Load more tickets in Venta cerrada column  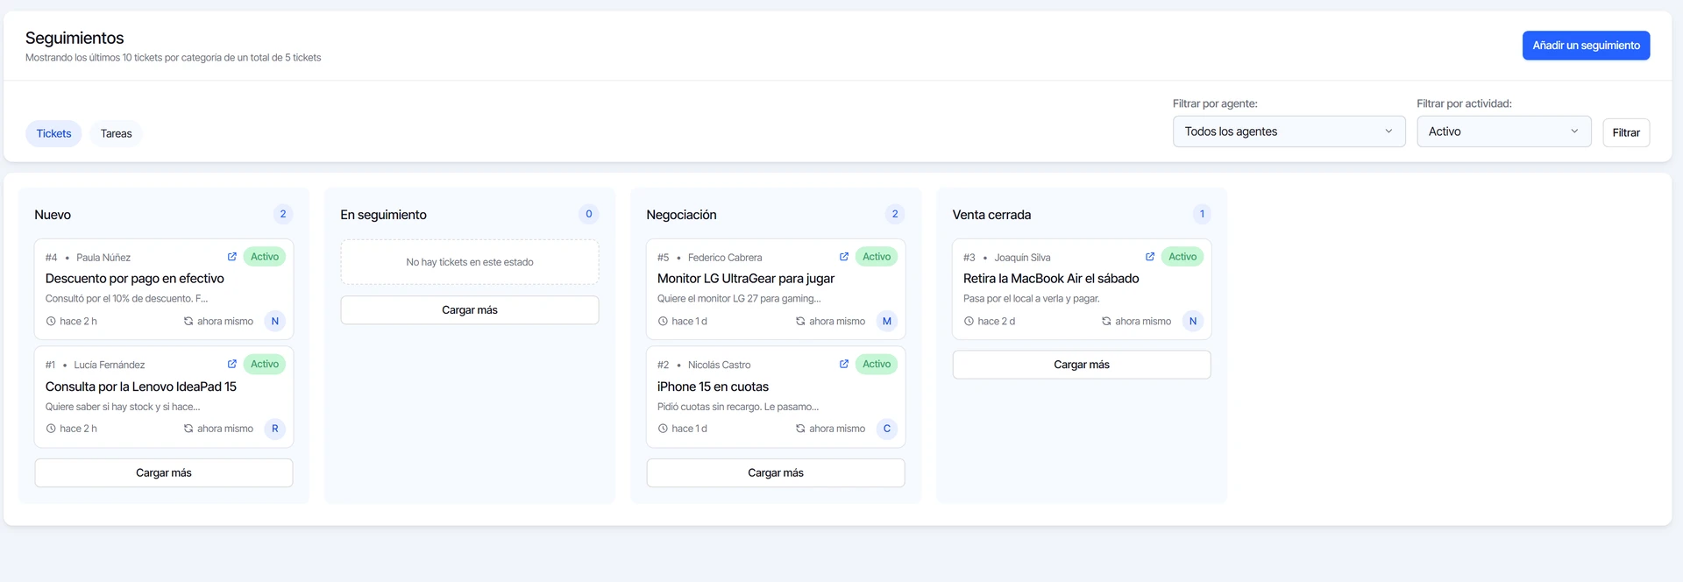[1082, 365]
